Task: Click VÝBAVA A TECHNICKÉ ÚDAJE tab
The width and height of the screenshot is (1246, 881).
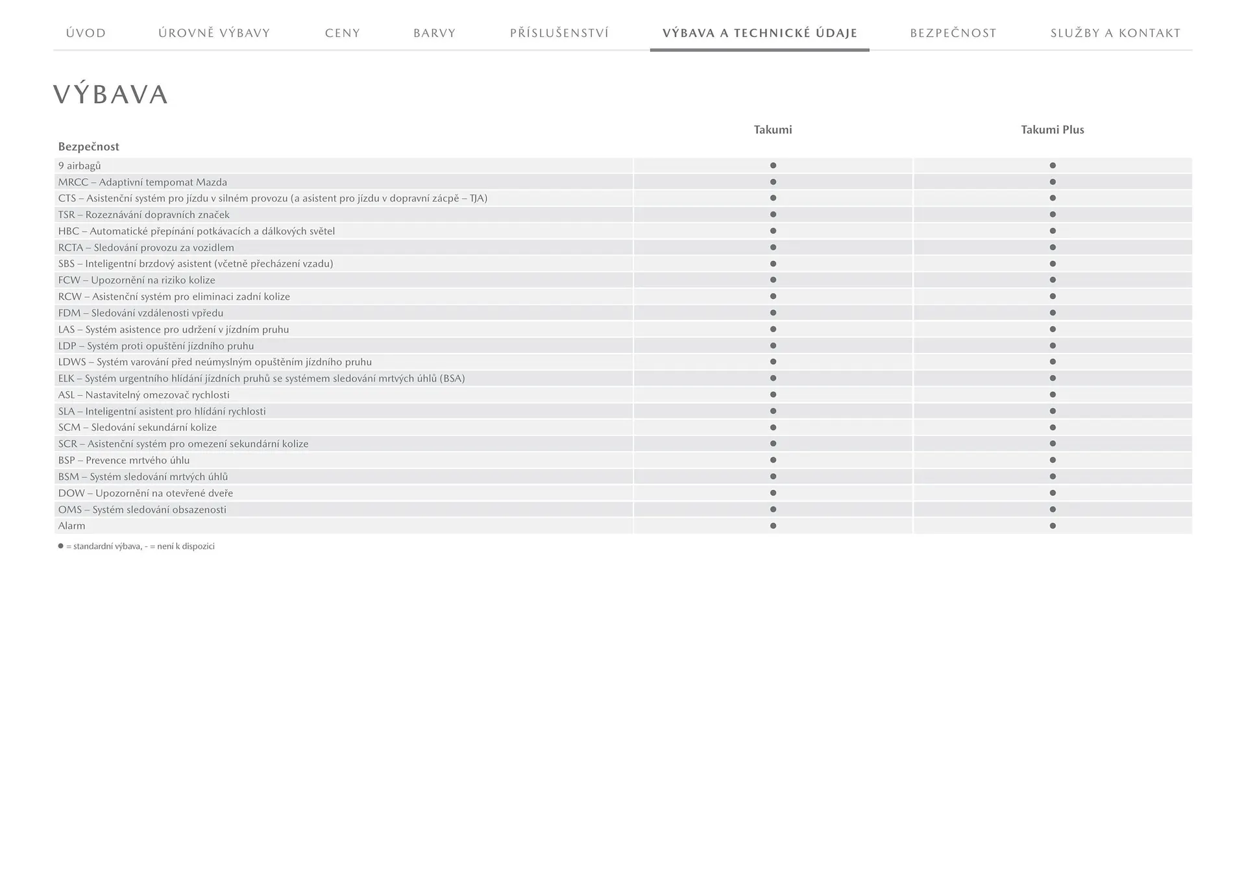Action: (759, 33)
